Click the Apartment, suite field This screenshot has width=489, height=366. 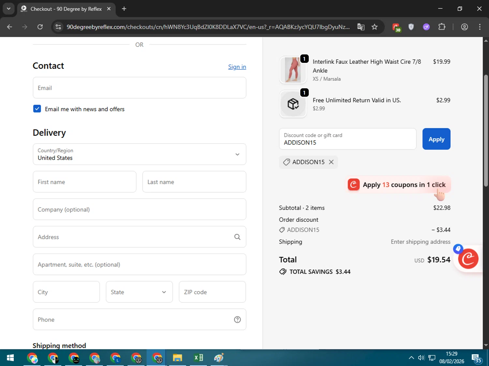(140, 264)
